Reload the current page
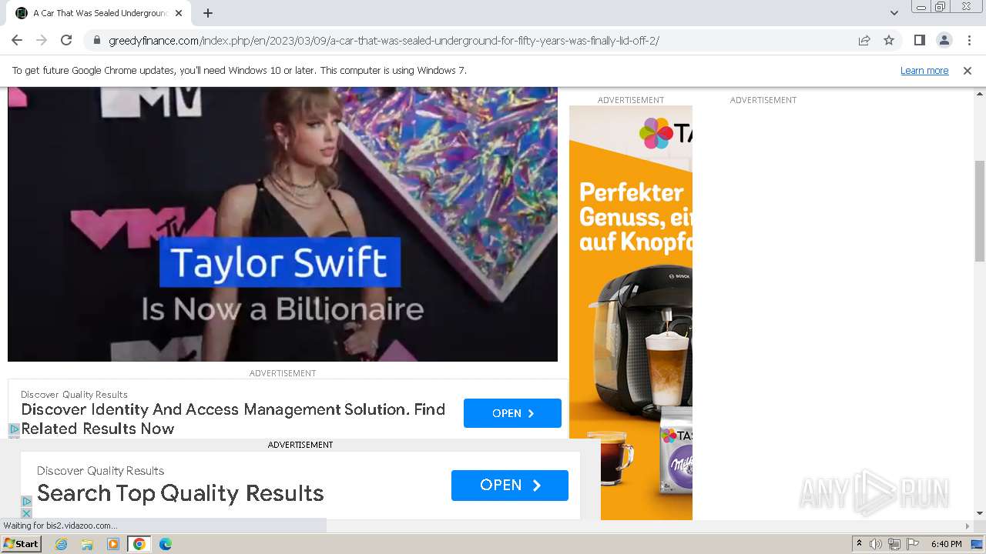 (x=66, y=40)
